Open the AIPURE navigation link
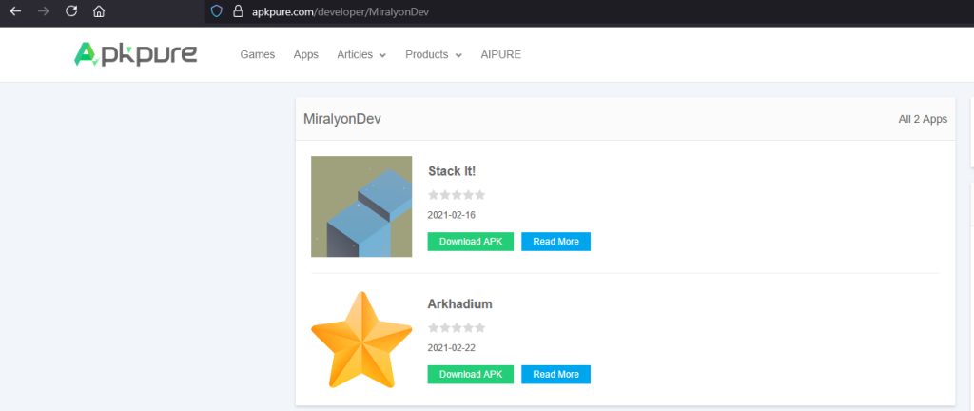This screenshot has width=974, height=411. [500, 55]
